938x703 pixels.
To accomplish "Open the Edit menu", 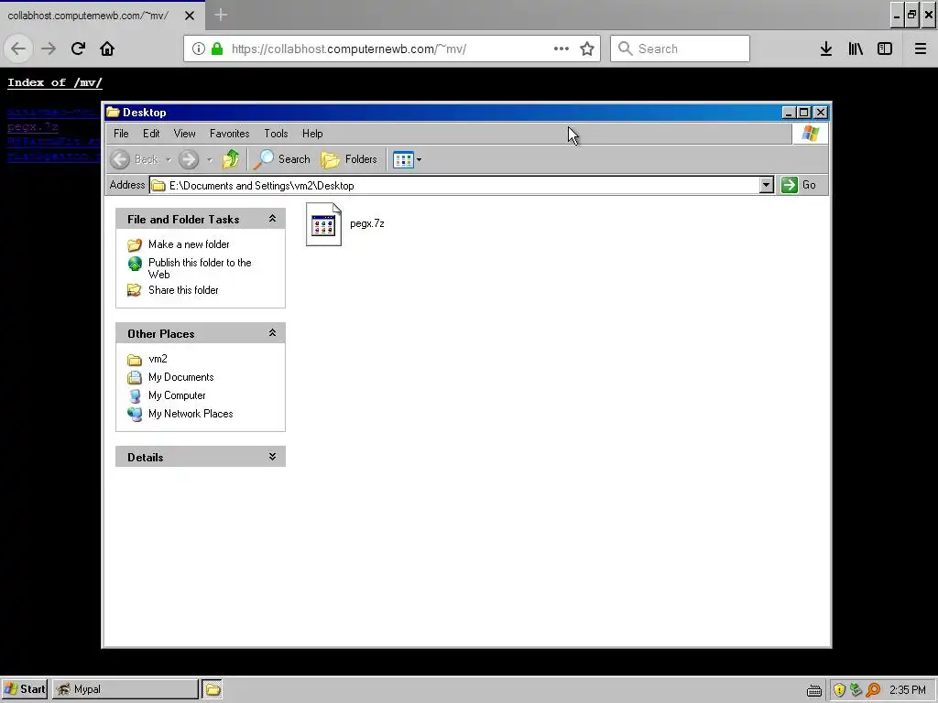I will coord(151,134).
